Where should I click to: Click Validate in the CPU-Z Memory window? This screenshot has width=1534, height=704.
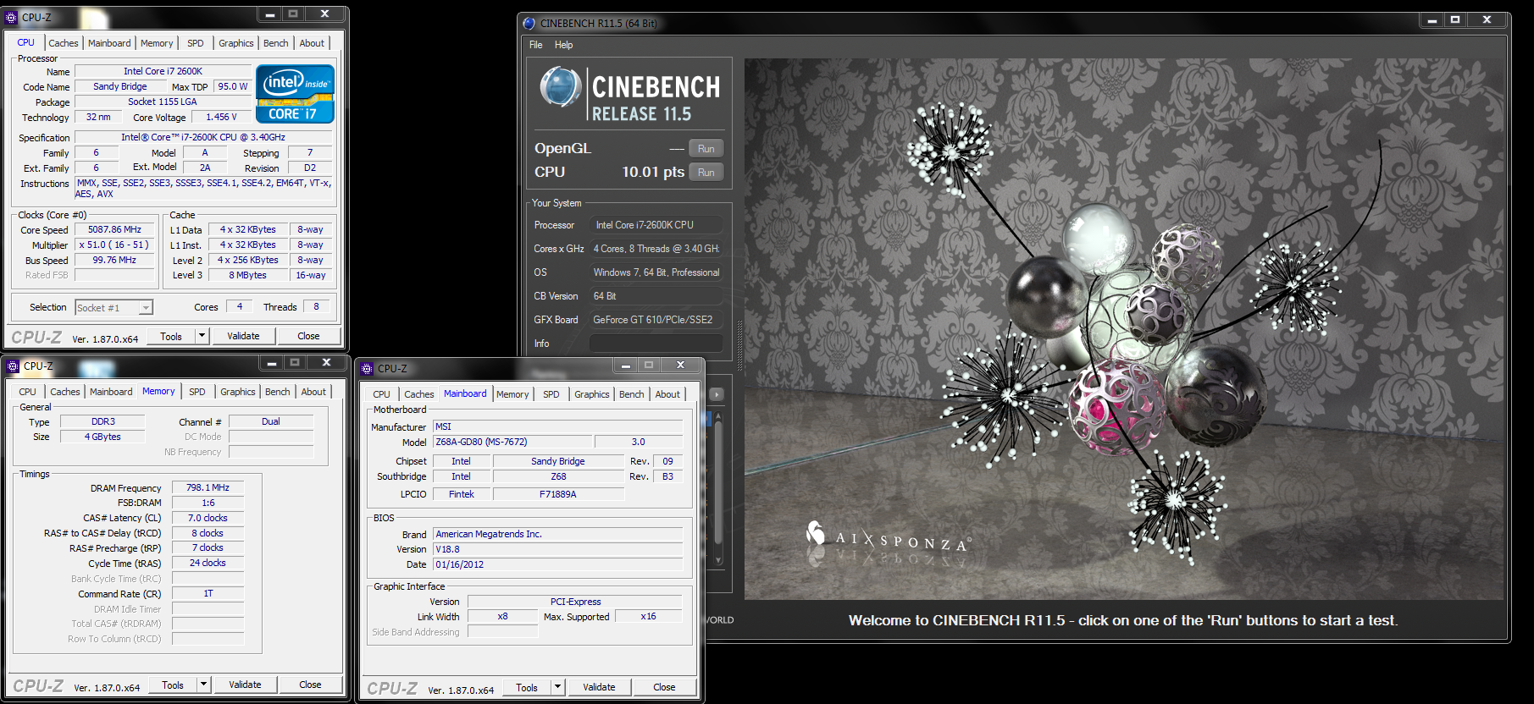tap(245, 685)
